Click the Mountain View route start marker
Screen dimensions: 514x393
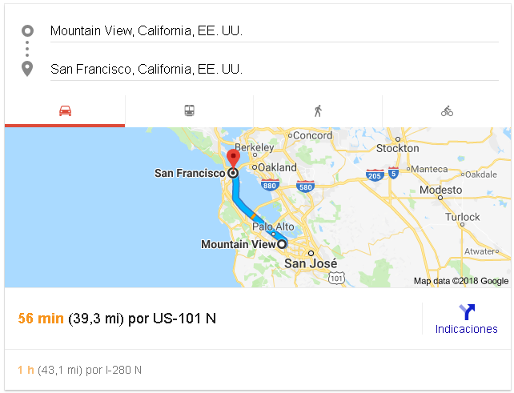pos(282,244)
